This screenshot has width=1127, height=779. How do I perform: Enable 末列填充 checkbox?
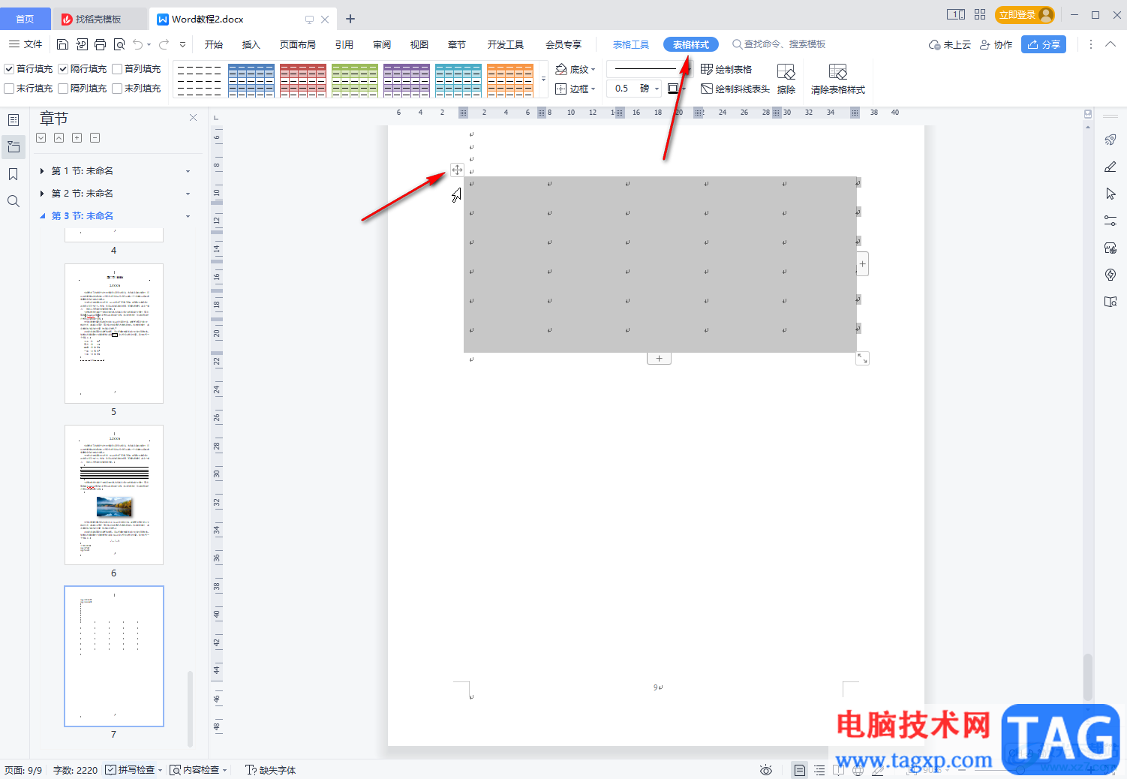117,89
